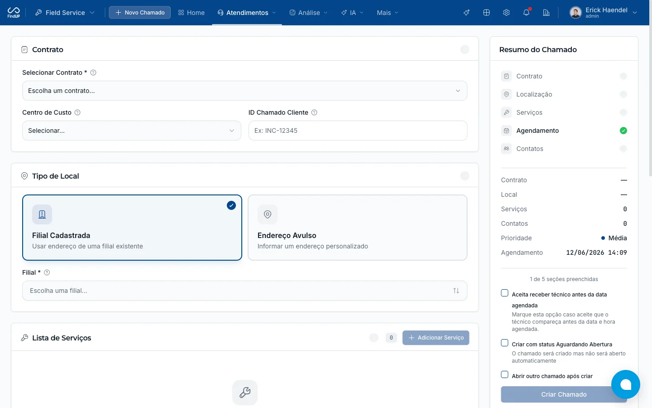
Task: Go to Serviços step in Resumo
Action: coord(564,112)
